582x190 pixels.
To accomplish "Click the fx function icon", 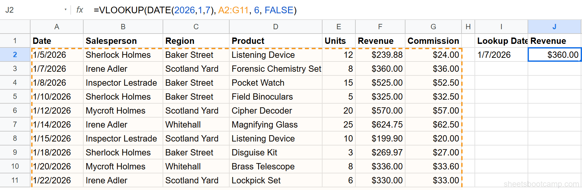I will [x=80, y=10].
